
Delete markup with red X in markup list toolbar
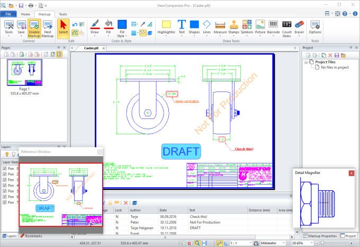(x=125, y=203)
